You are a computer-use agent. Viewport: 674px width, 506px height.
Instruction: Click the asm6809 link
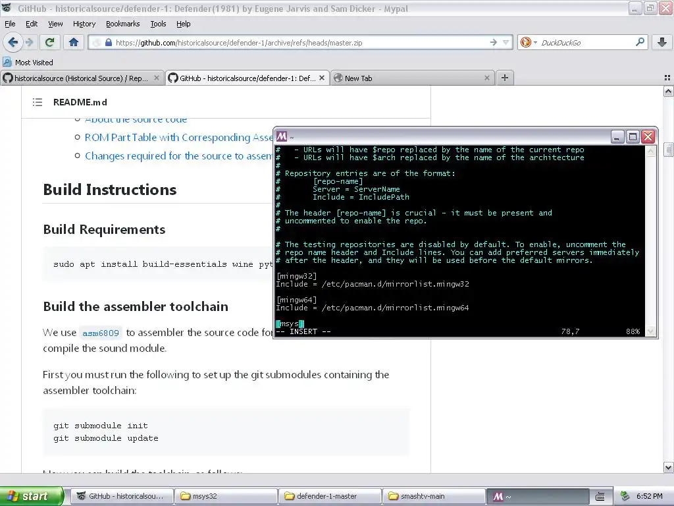point(101,333)
